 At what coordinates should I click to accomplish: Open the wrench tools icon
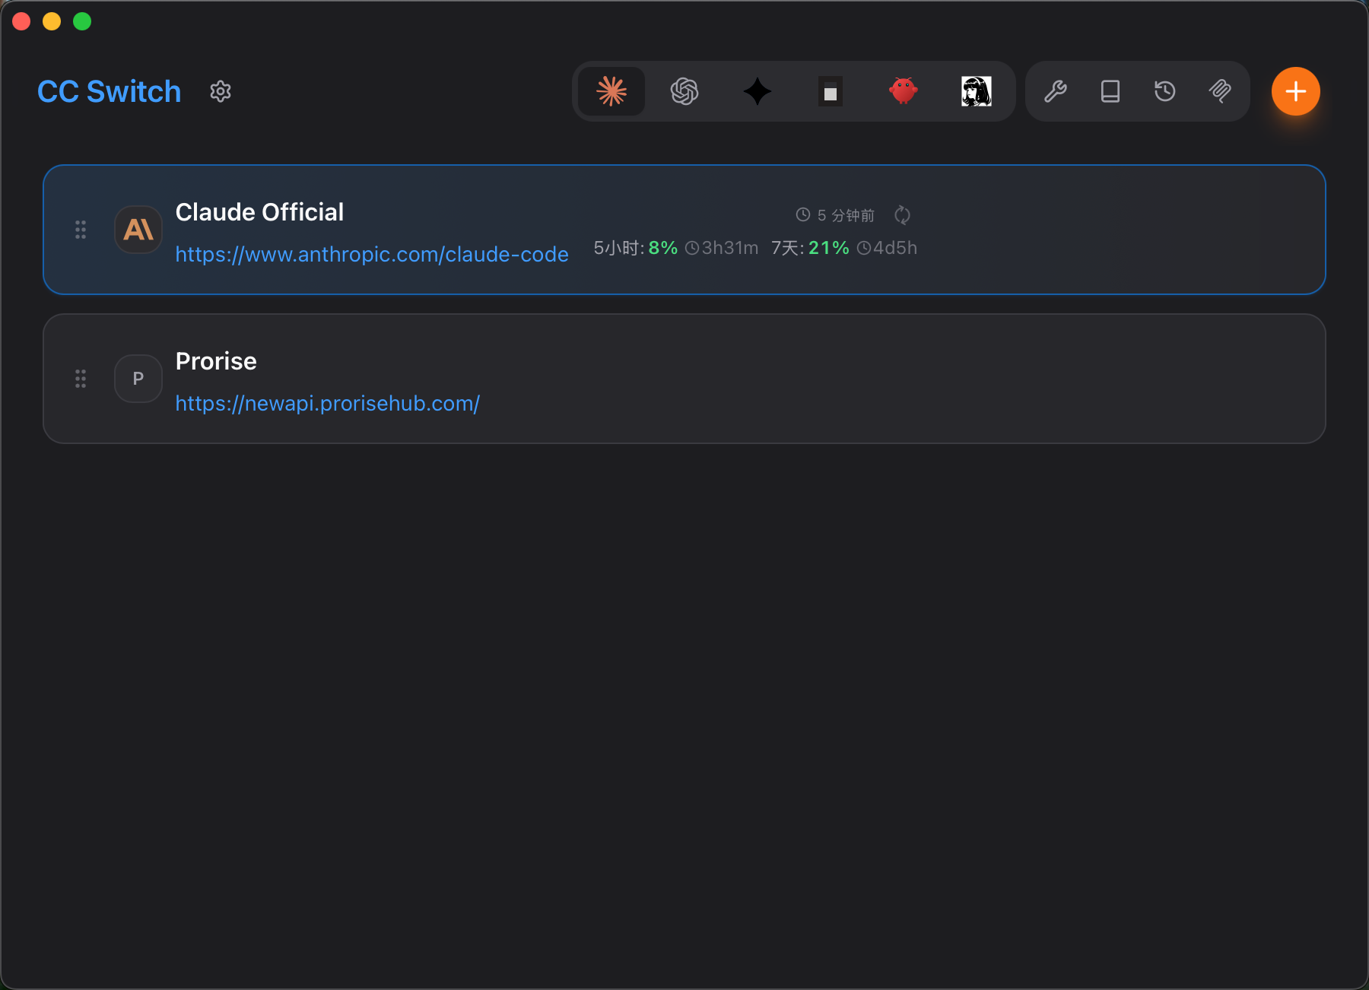(1056, 91)
